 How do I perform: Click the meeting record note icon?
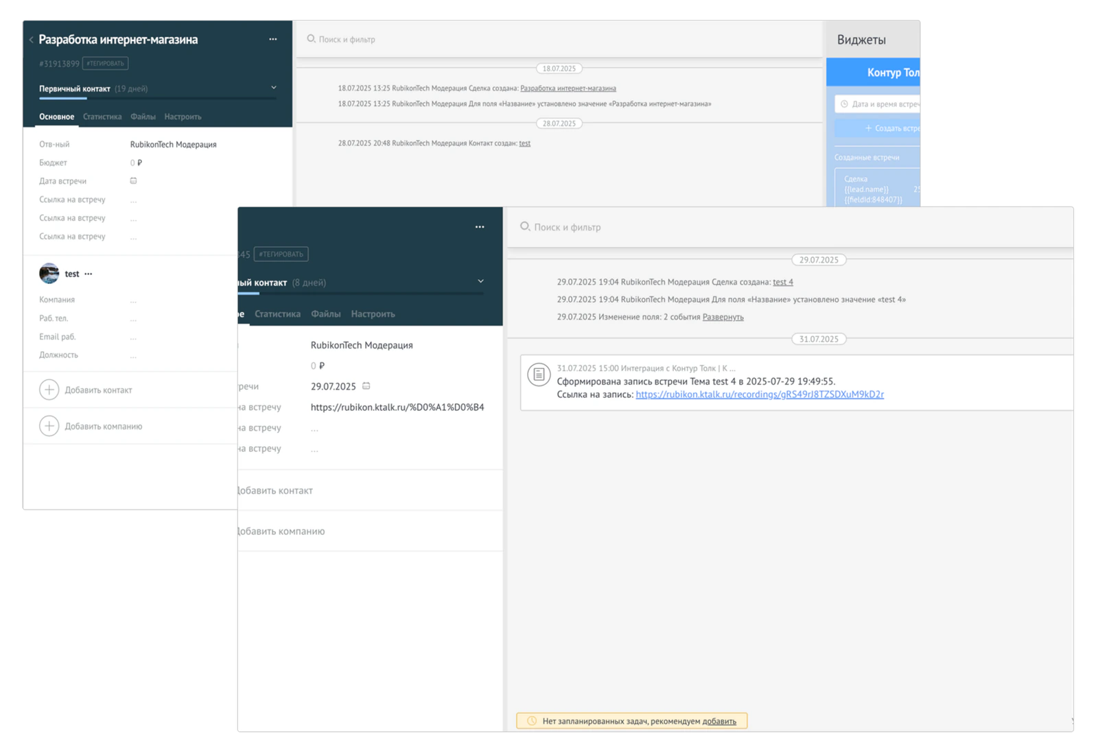tap(539, 374)
